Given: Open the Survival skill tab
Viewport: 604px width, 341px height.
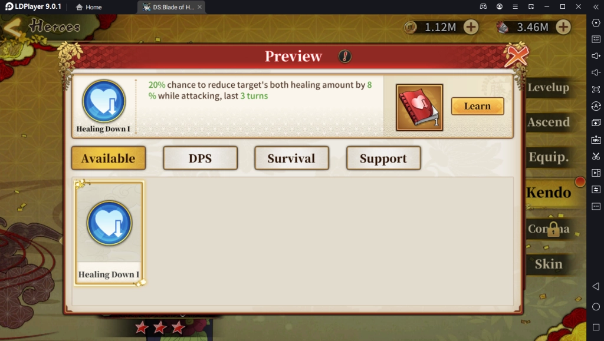Looking at the screenshot, I should (x=291, y=158).
